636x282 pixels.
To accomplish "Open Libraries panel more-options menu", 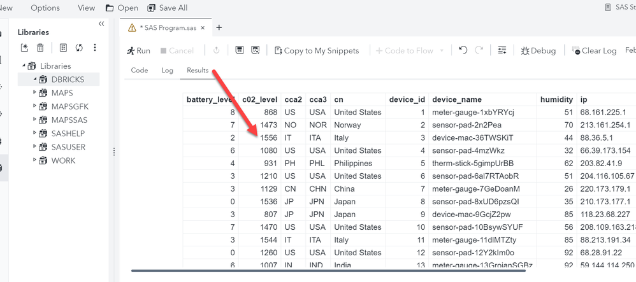I will (x=95, y=48).
